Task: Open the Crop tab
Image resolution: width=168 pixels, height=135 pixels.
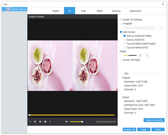Action: click(x=83, y=11)
